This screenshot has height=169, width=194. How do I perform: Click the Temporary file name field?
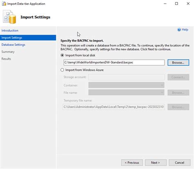coord(114,107)
